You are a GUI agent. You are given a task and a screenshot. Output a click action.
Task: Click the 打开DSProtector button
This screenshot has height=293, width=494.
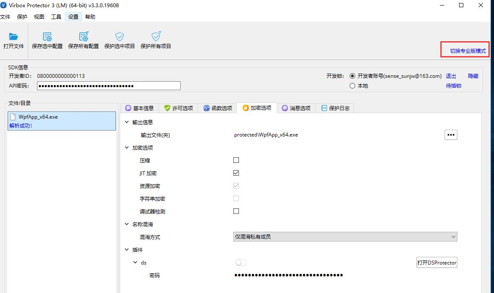point(437,262)
